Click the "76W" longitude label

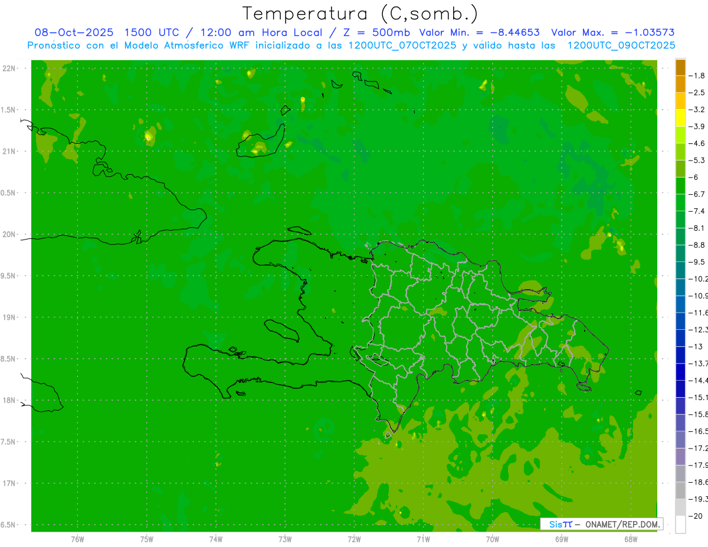click(x=77, y=539)
